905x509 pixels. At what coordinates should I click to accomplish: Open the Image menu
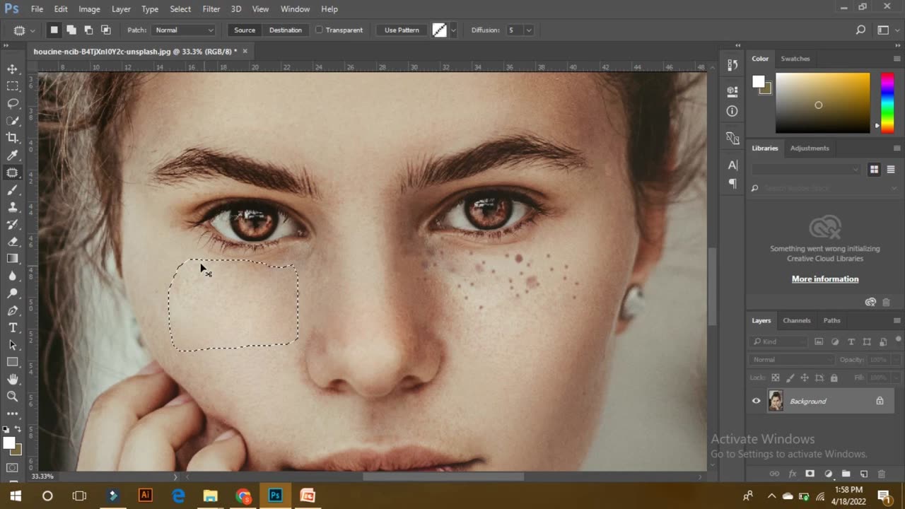click(x=89, y=9)
